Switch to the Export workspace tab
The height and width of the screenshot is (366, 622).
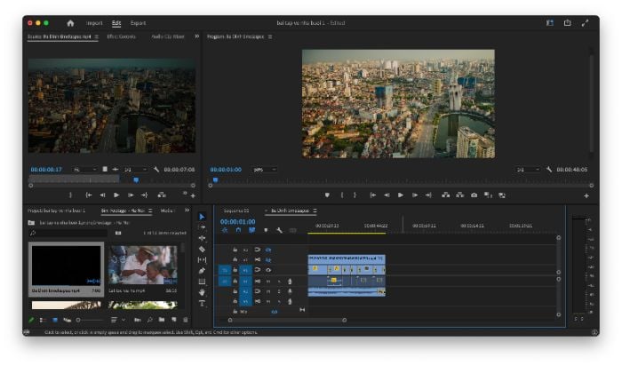click(138, 23)
